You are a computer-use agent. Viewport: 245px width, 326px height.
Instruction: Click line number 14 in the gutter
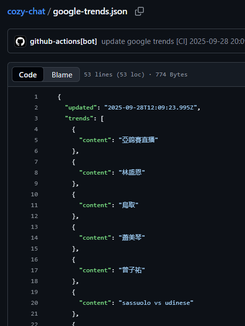35,238
